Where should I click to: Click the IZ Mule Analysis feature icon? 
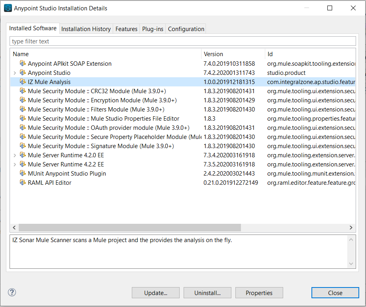click(x=23, y=82)
